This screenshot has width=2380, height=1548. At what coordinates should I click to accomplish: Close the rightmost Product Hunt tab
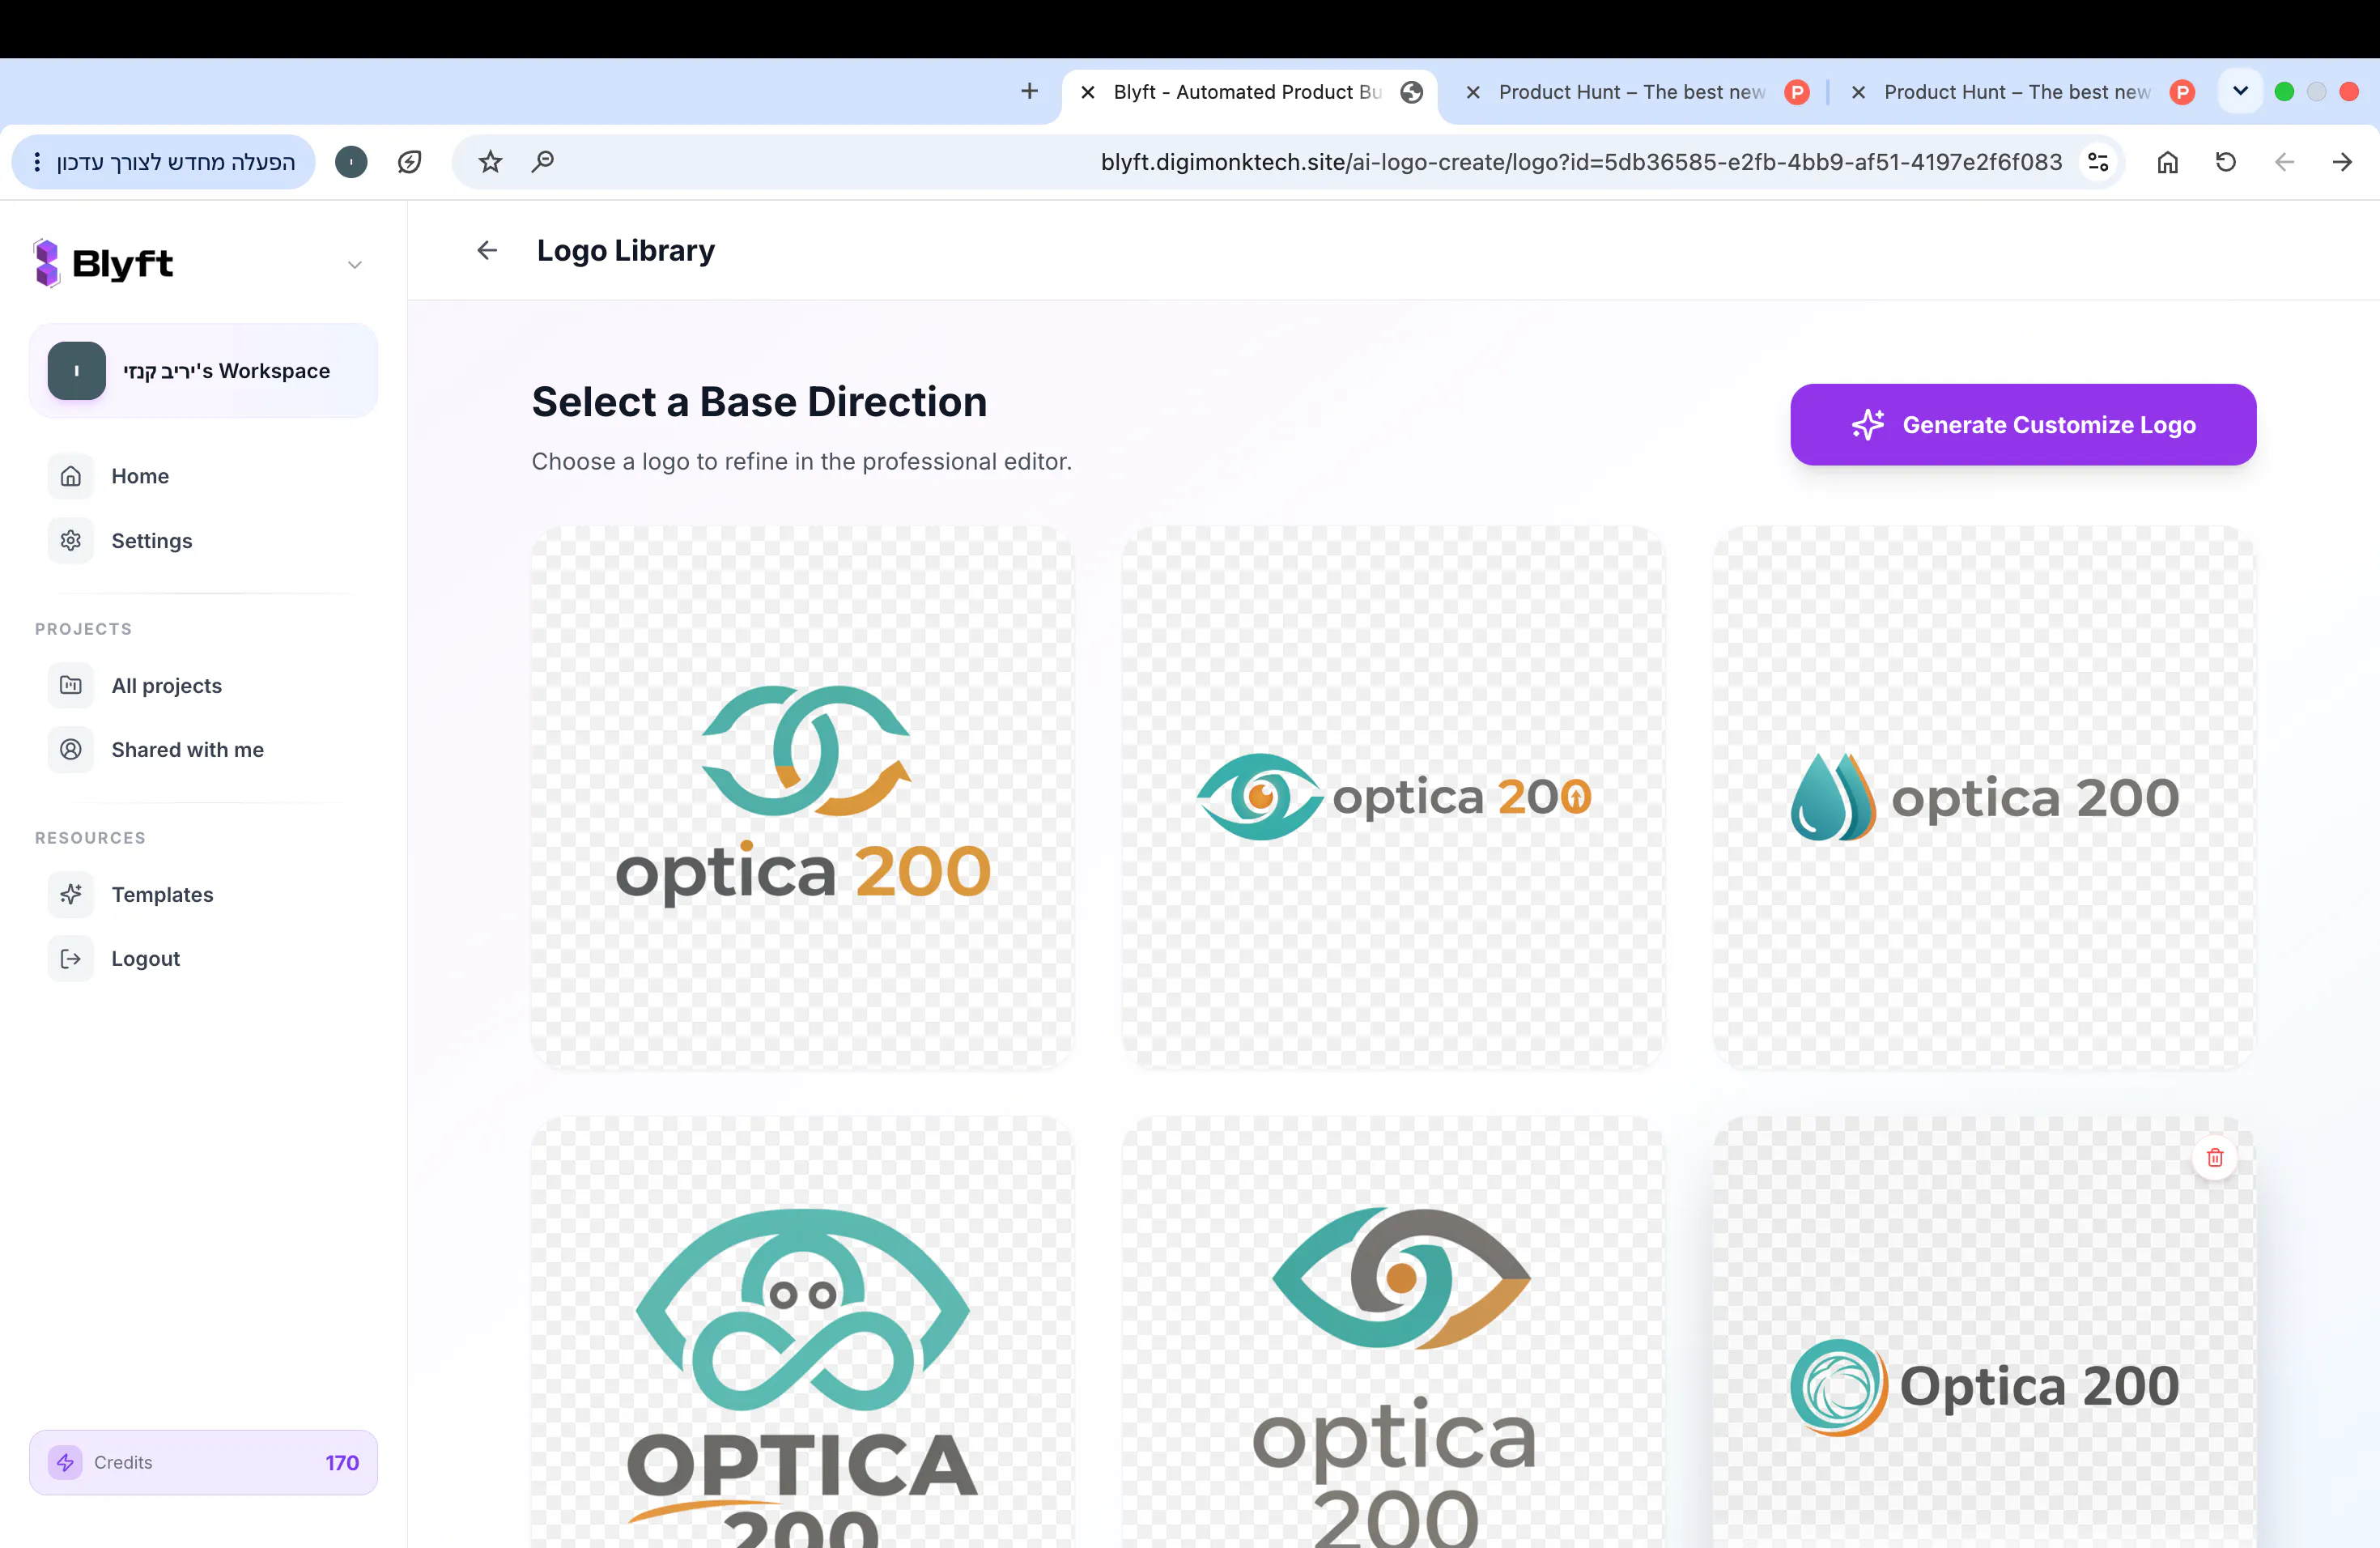click(1858, 92)
